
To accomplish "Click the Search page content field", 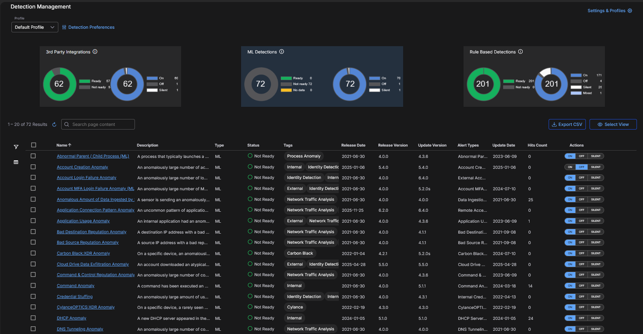I will click(x=98, y=125).
